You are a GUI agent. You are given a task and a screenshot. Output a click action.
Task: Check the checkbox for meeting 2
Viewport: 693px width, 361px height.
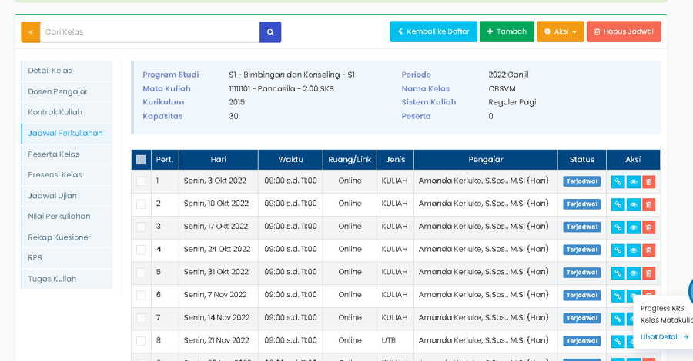point(141,204)
